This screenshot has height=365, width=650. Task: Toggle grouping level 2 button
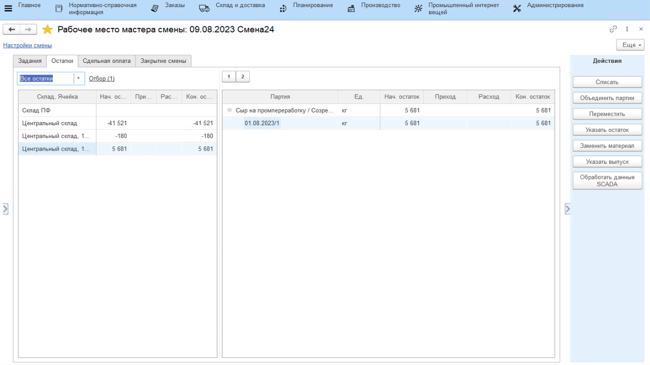pyautogui.click(x=243, y=77)
